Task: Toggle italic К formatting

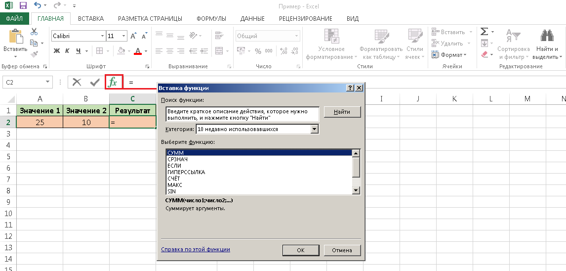Action: tap(67, 51)
